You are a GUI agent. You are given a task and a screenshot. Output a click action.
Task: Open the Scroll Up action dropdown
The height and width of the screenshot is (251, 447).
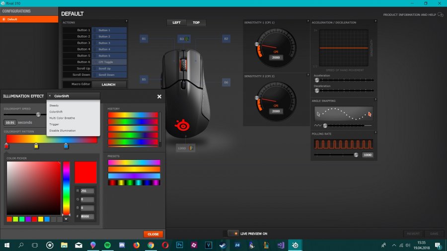(109, 68)
